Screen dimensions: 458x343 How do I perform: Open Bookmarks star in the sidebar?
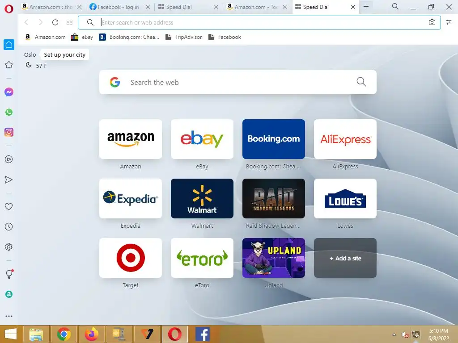[9, 65]
